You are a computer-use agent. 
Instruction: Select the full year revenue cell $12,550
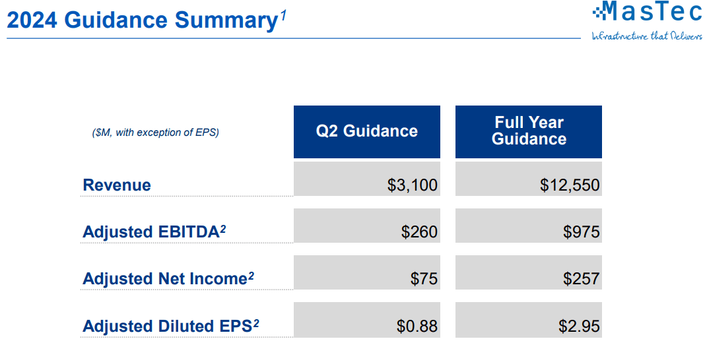point(570,185)
